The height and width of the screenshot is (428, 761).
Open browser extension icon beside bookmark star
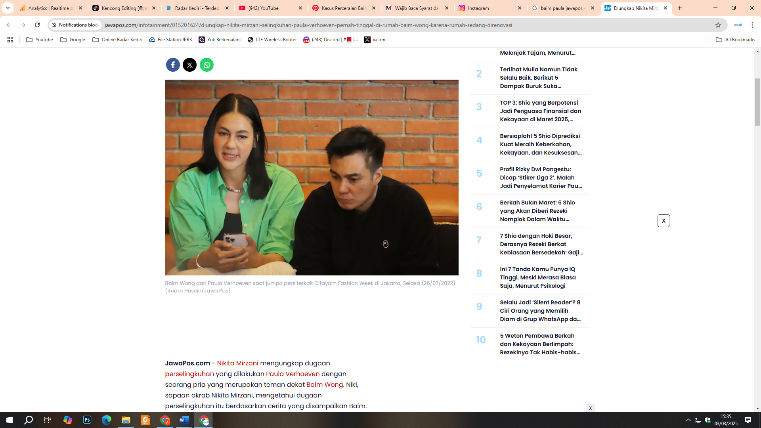[x=738, y=25]
